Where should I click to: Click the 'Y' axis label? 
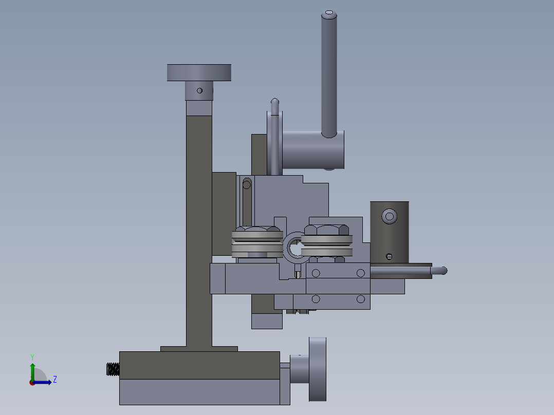(x=32, y=357)
